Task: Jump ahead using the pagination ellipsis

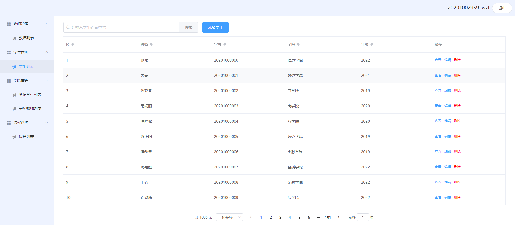Action: tap(318, 217)
